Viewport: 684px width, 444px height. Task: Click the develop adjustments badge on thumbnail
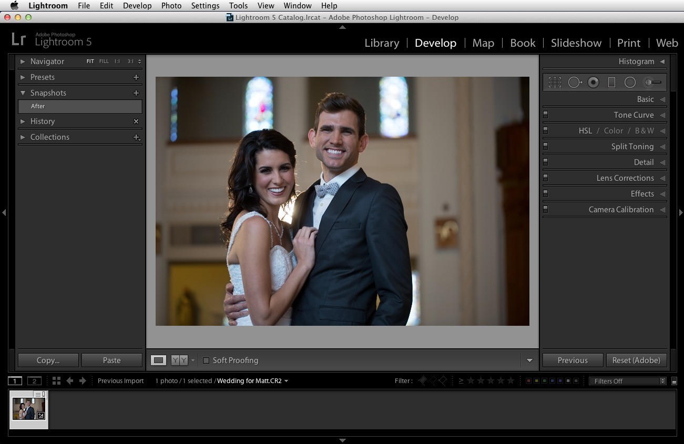(41, 416)
